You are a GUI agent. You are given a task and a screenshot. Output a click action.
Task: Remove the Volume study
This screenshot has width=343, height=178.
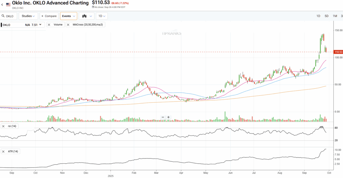click(49, 25)
